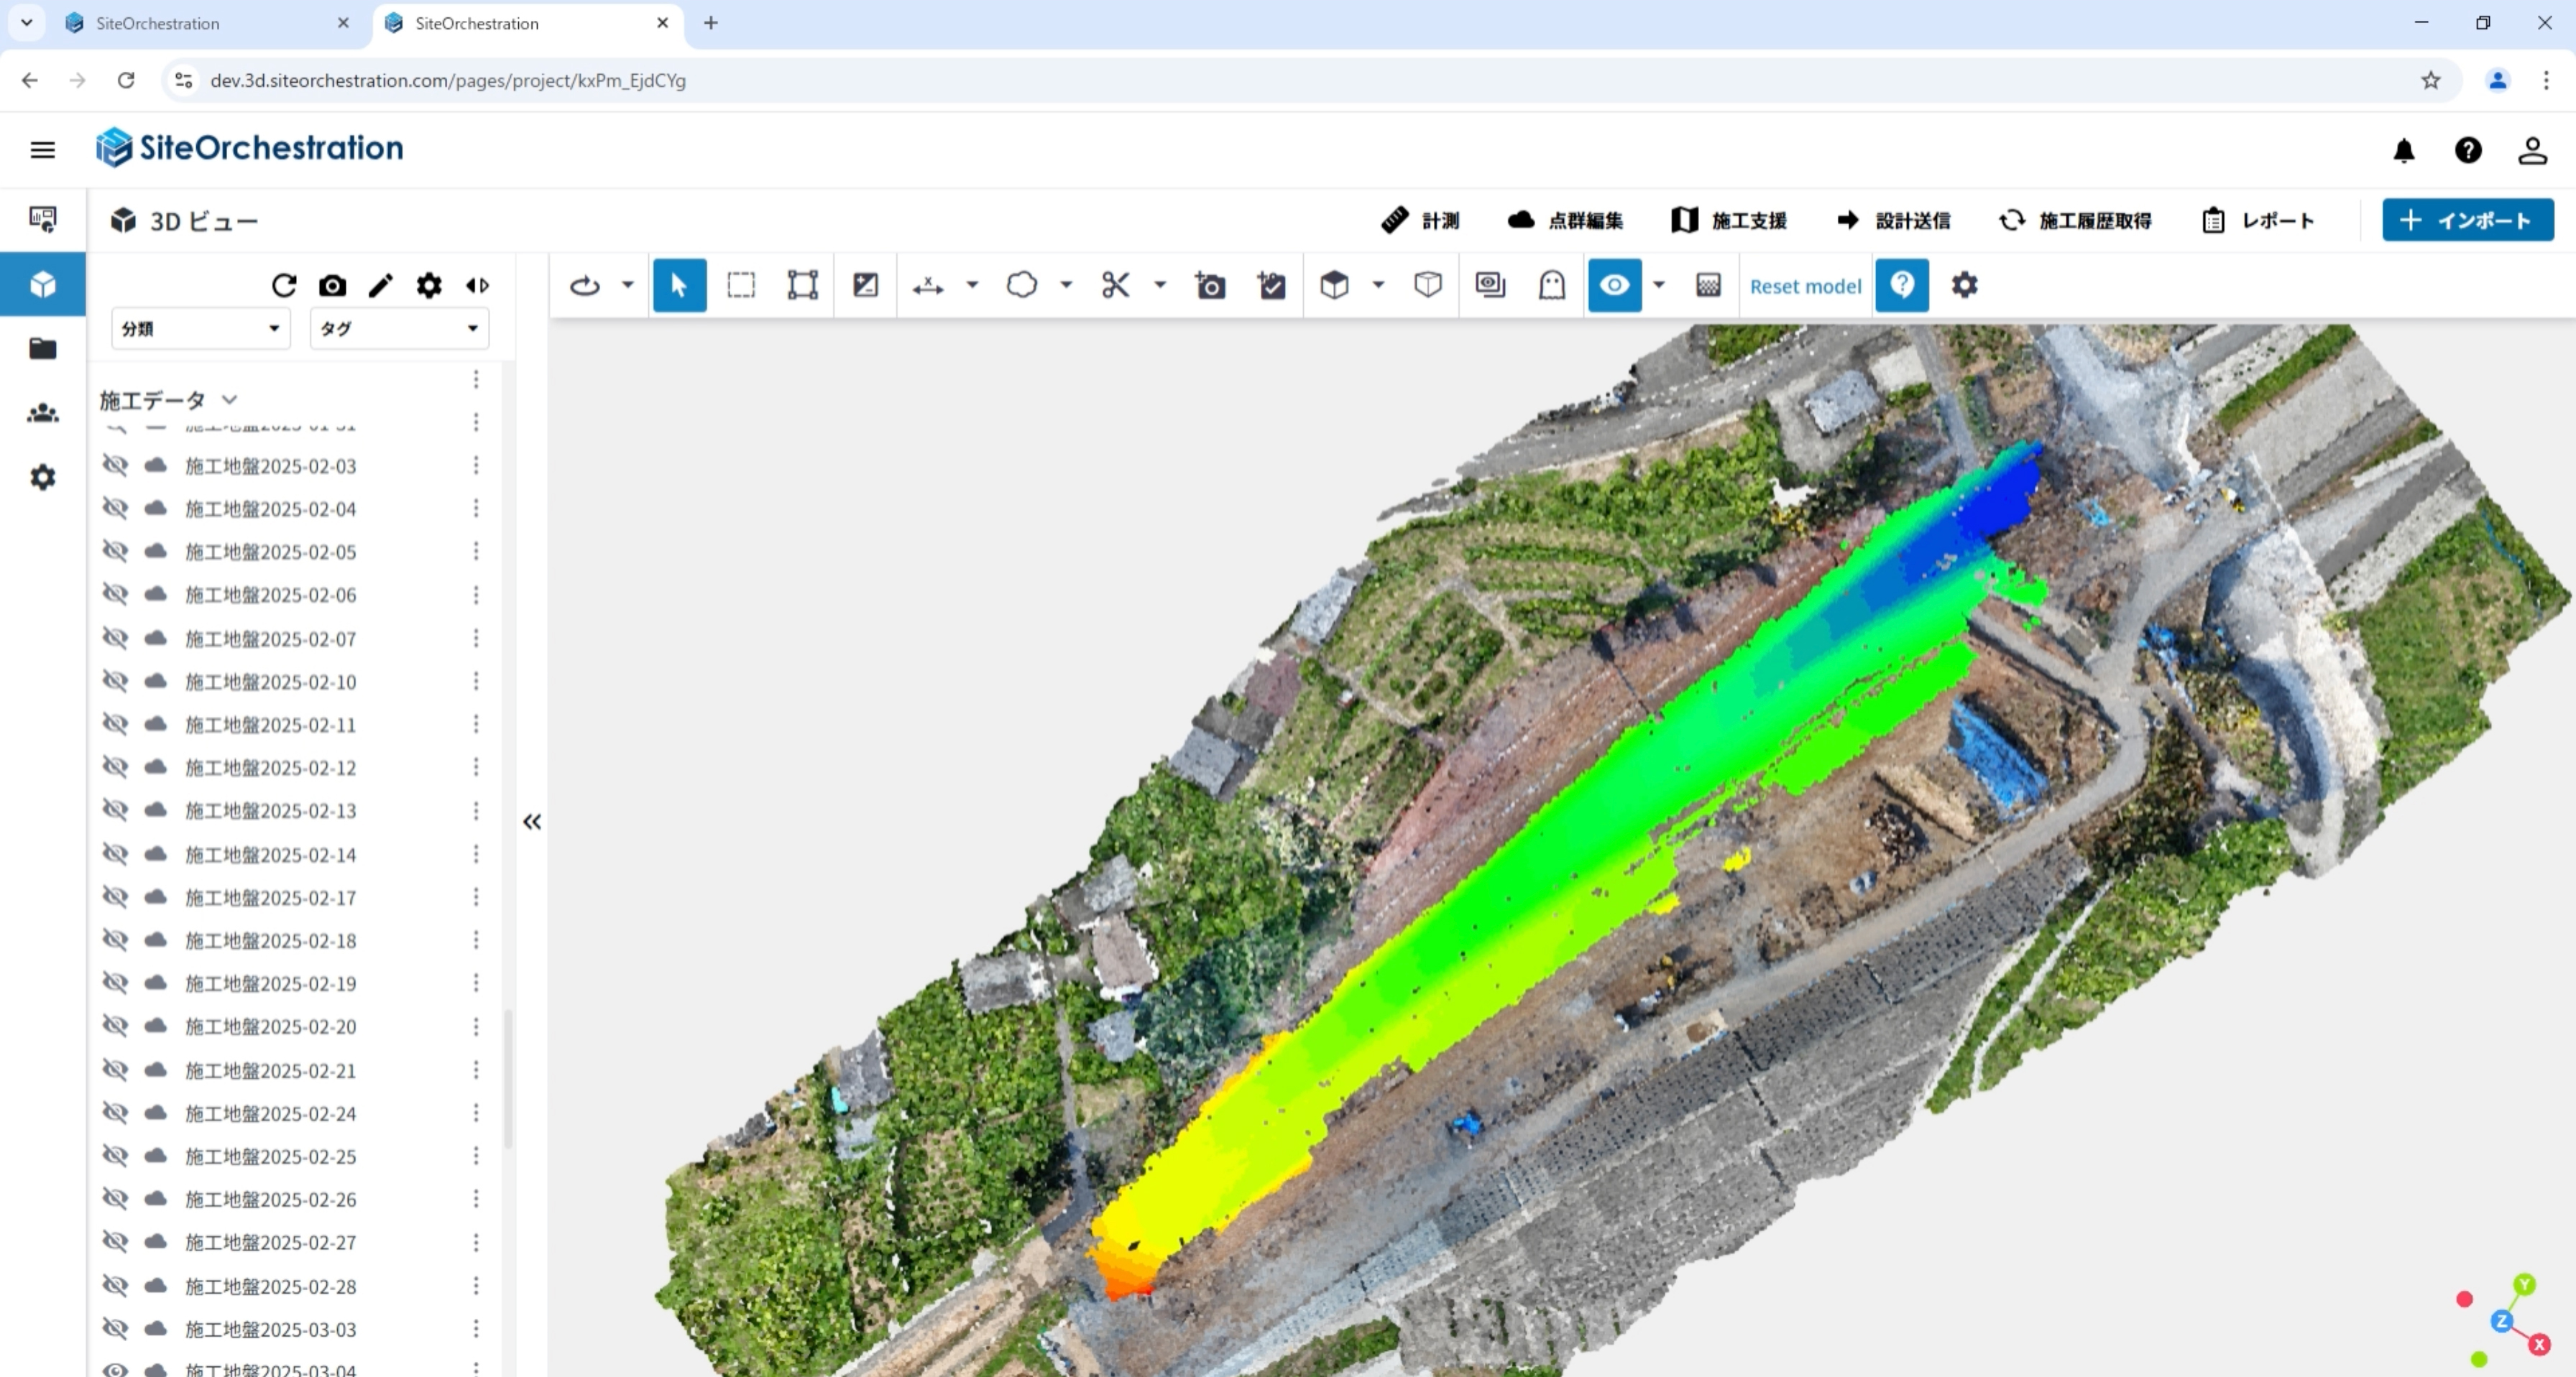Screen dimensions: 2576x1377
Task: Show the 施工地盤2025-02-14 layer
Action: [x=116, y=854]
